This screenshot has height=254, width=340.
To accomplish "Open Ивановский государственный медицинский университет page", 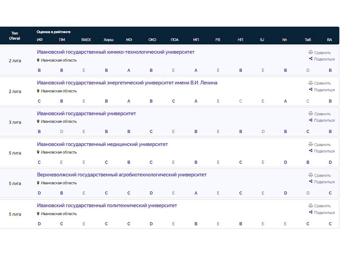I will (102, 144).
